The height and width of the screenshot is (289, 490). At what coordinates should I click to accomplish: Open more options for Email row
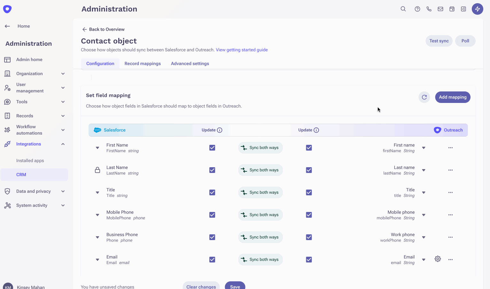pos(451,260)
